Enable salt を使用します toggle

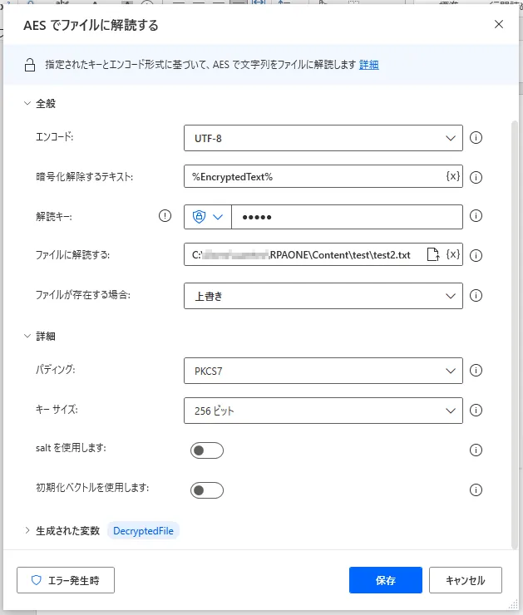point(207,450)
